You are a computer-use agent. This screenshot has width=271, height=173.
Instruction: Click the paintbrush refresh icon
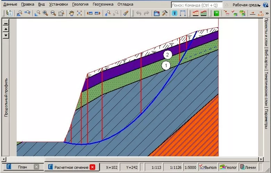tap(126, 13)
